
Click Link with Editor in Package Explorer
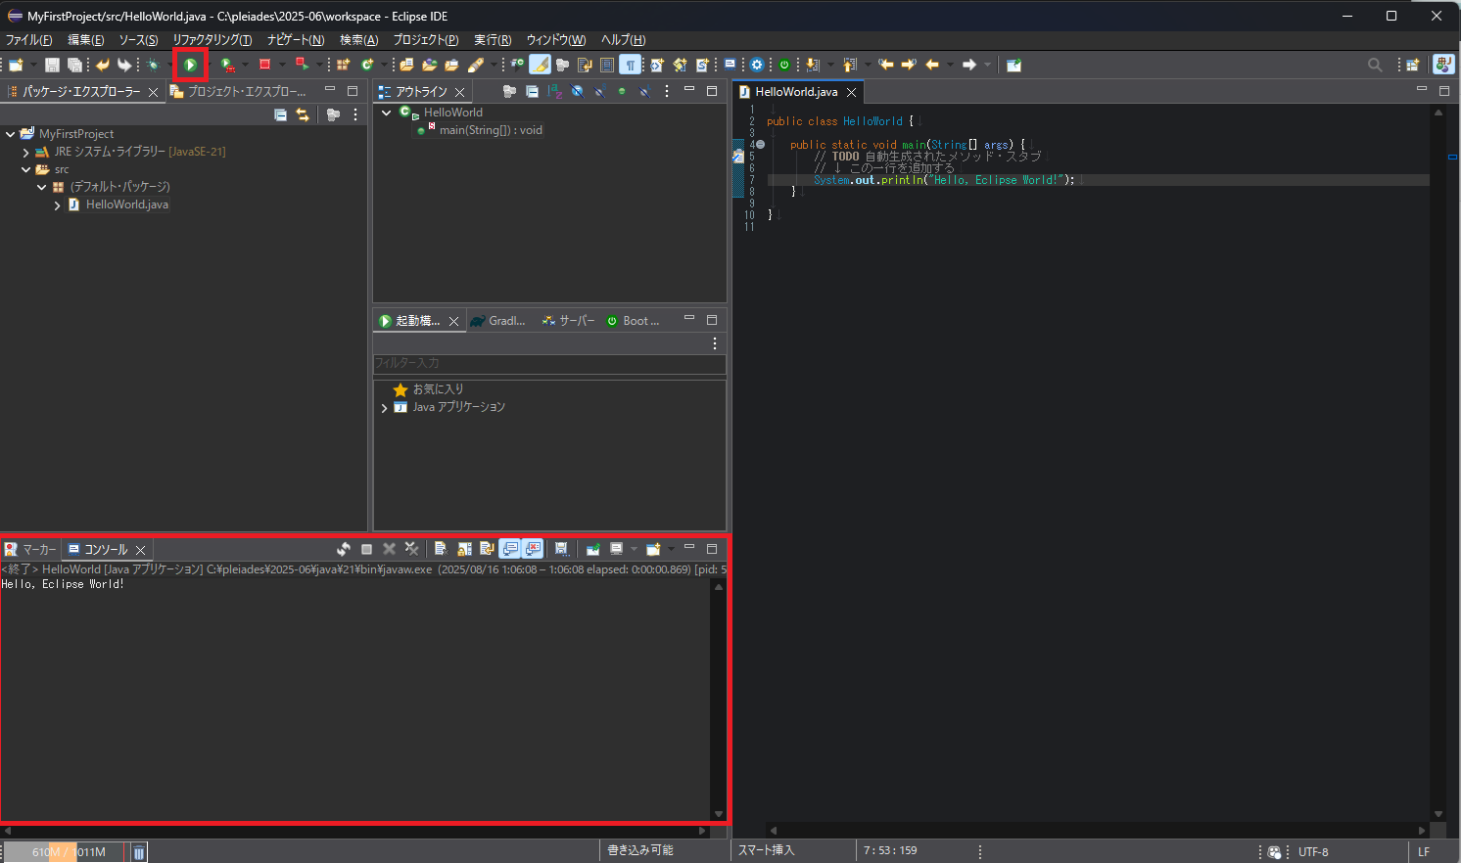coord(303,114)
